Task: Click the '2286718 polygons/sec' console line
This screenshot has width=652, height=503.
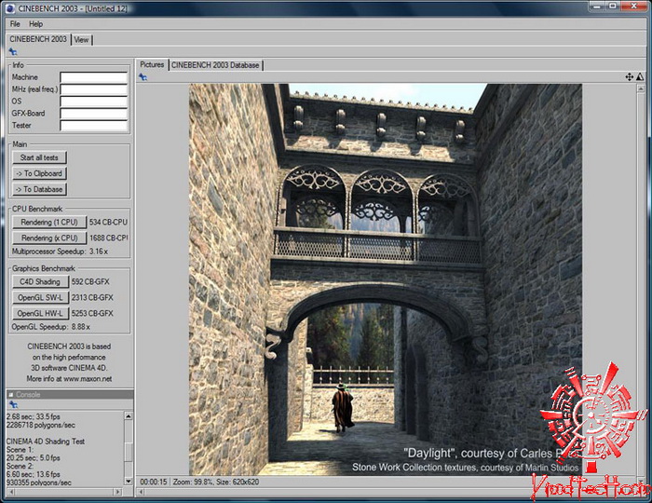Action: pos(41,425)
